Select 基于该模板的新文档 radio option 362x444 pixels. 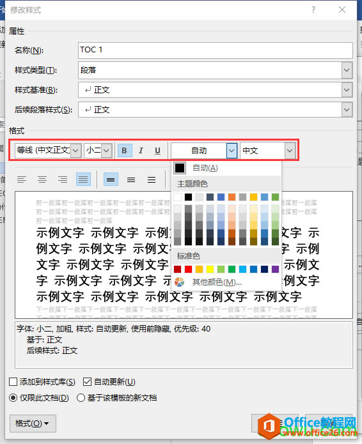81,397
